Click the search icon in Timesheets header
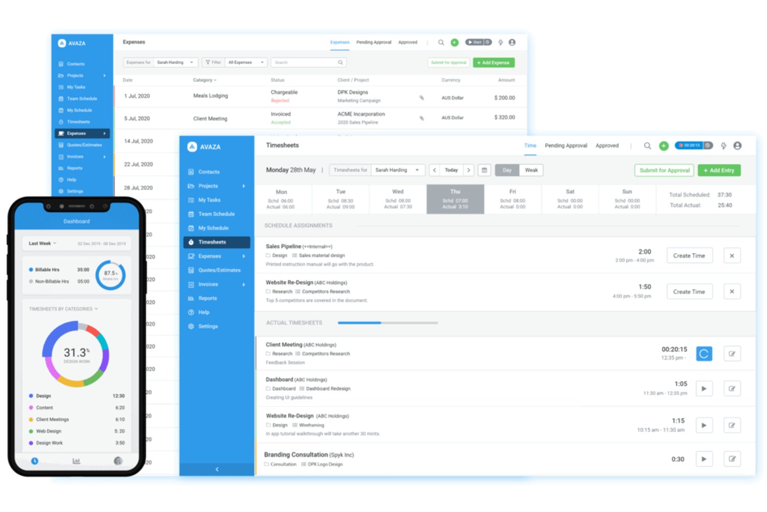This screenshot has width=767, height=512. 647,146
